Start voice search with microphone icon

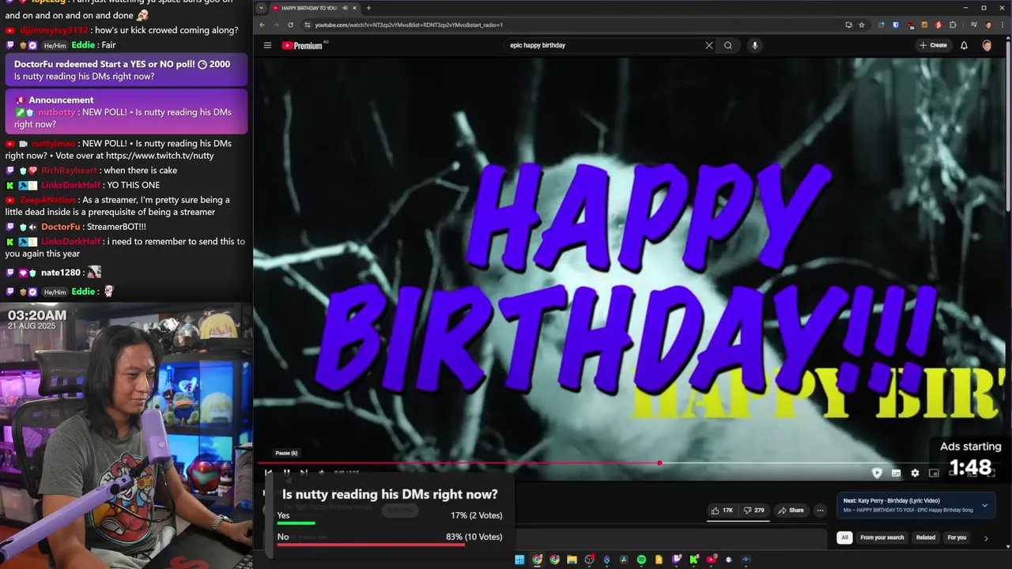pos(755,45)
